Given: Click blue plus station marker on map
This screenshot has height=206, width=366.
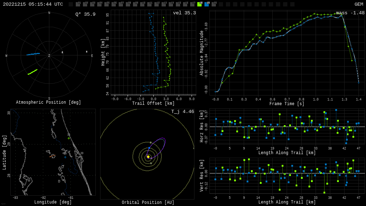Looking at the screenshot, I should pos(65,157).
